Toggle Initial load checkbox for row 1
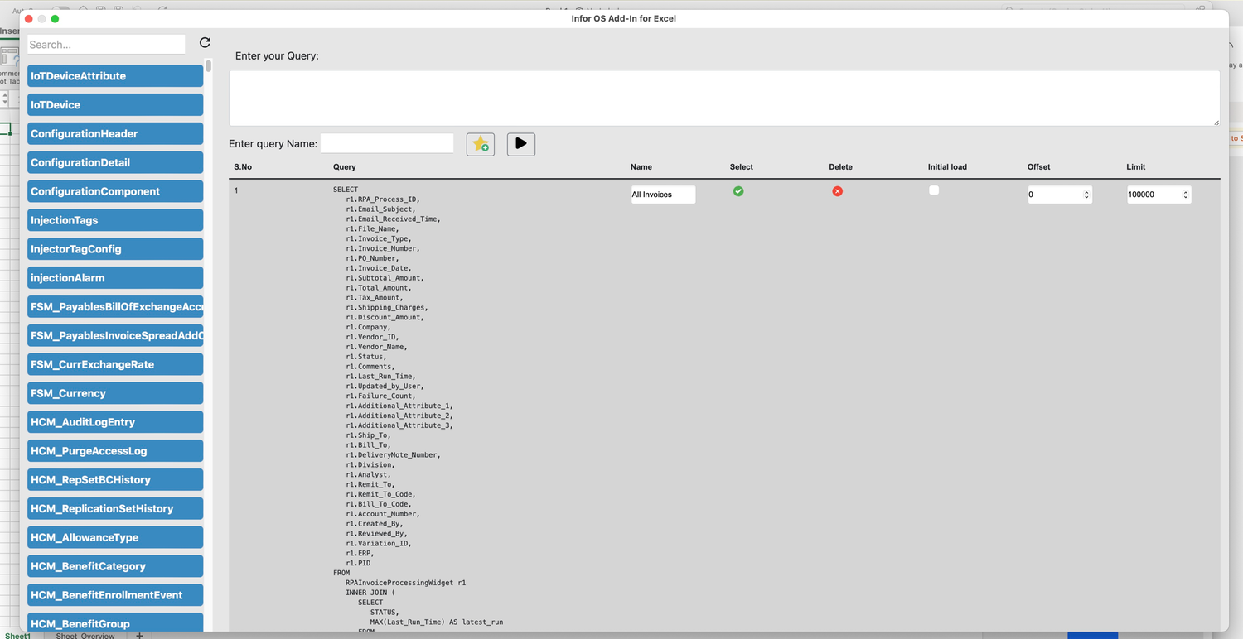The width and height of the screenshot is (1243, 639). (x=934, y=190)
